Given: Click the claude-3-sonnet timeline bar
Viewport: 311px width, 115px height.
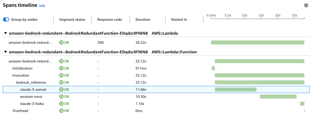Looking at the screenshot, I should click(x=235, y=89).
